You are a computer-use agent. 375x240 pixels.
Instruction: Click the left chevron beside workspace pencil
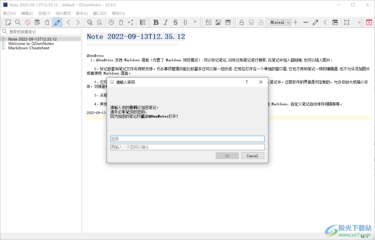tap(325, 22)
